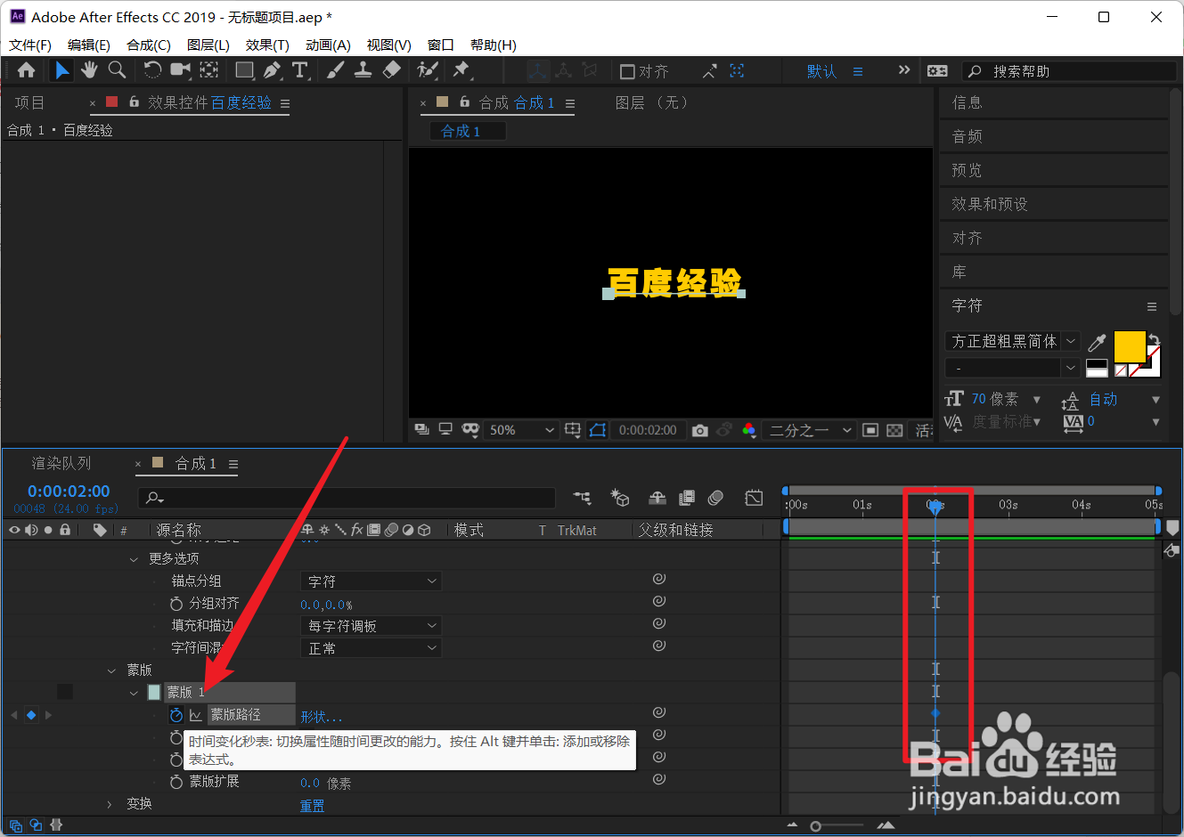Image resolution: width=1184 pixels, height=837 pixels.
Task: Select the Pan Behind anchor point tool
Action: [x=209, y=70]
